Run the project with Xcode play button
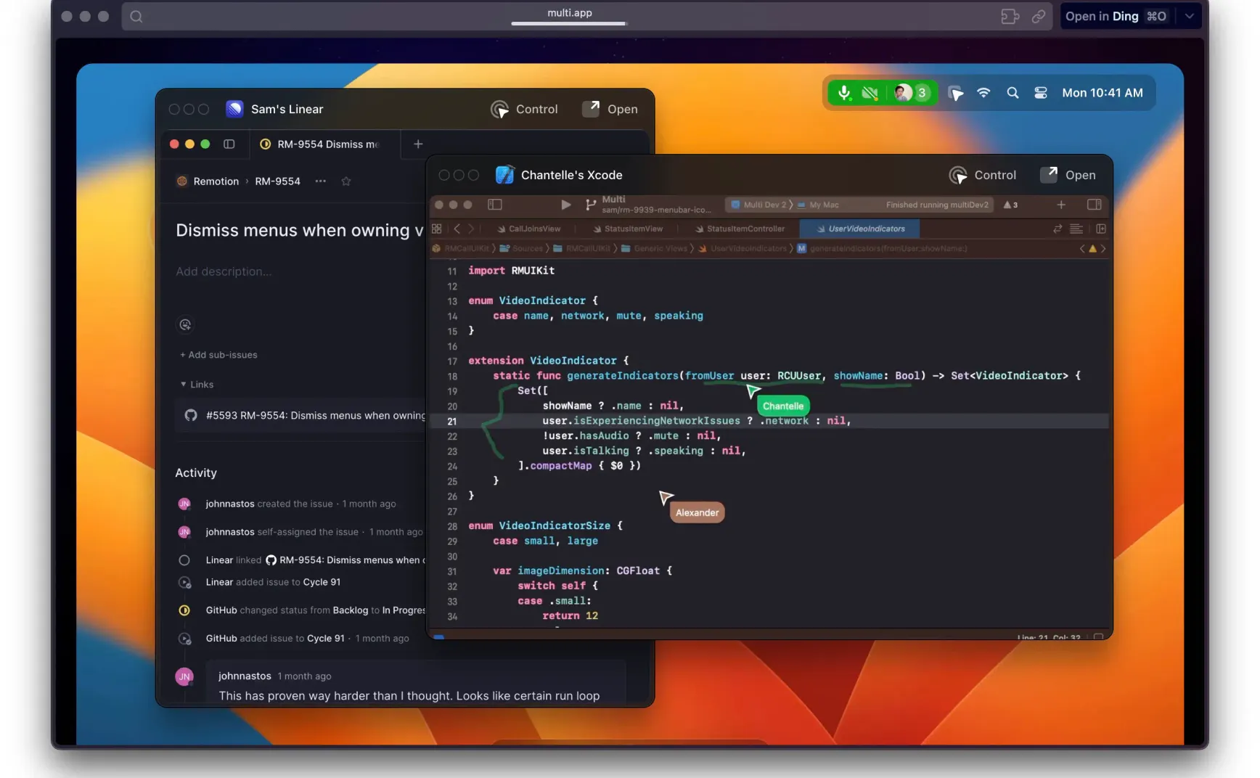 pos(565,205)
